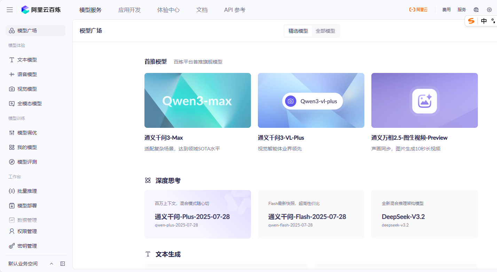
Task: Open the hamburger menu icon
Action: 10,10
